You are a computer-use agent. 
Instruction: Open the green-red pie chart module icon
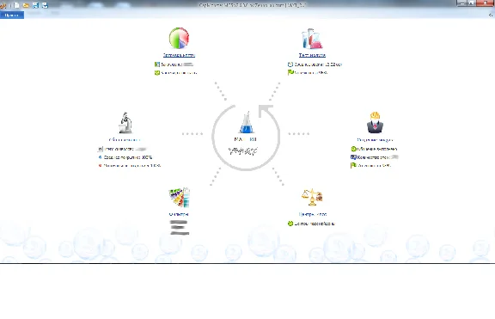pyautogui.click(x=179, y=38)
